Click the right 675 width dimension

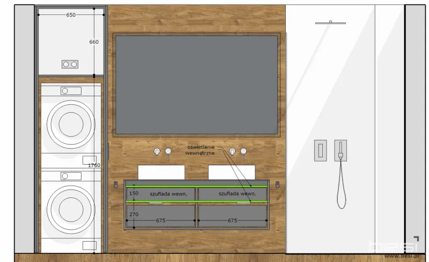pos(232,220)
